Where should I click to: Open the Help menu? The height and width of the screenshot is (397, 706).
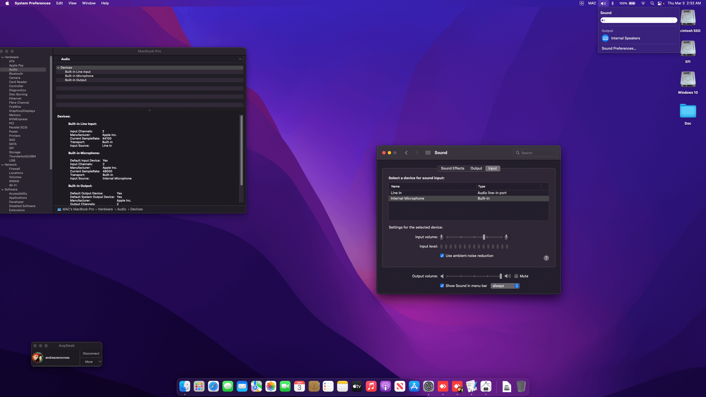(105, 3)
